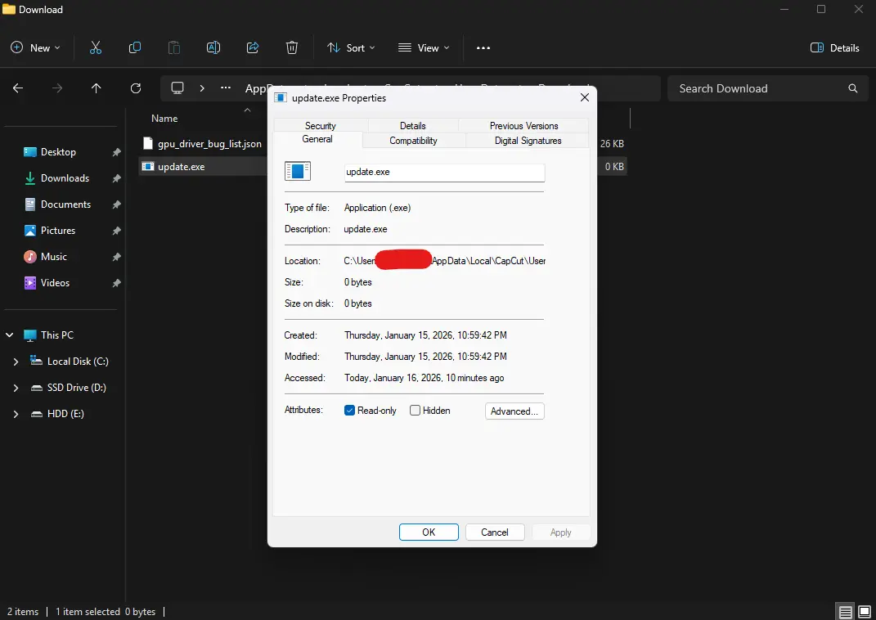Open the See more ellipsis menu
Screen dimensions: 876x620
tap(483, 48)
